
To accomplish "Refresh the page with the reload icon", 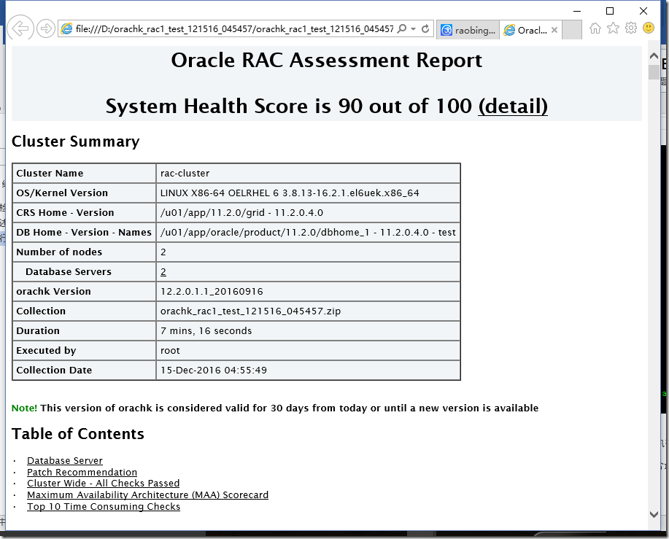I will (x=425, y=28).
